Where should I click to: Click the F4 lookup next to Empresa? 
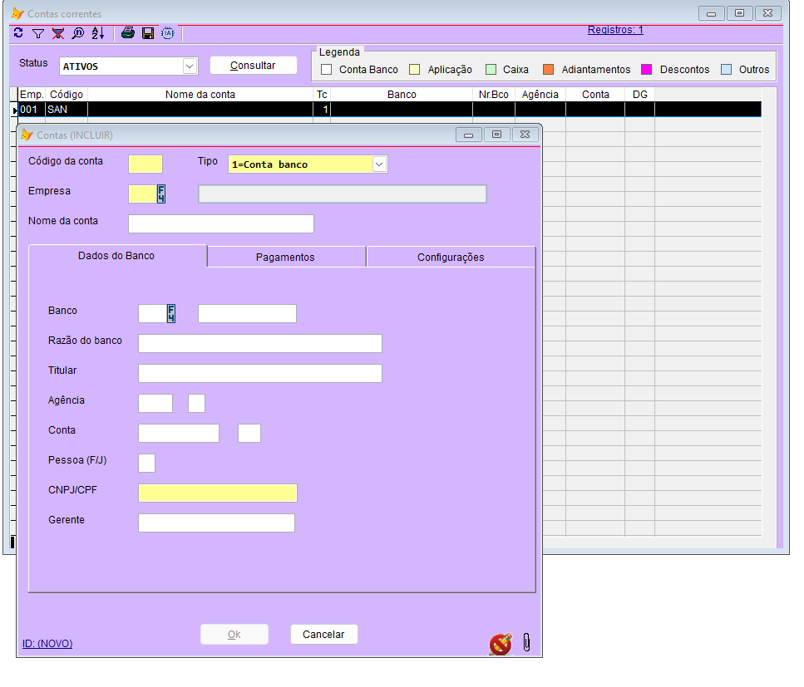161,194
